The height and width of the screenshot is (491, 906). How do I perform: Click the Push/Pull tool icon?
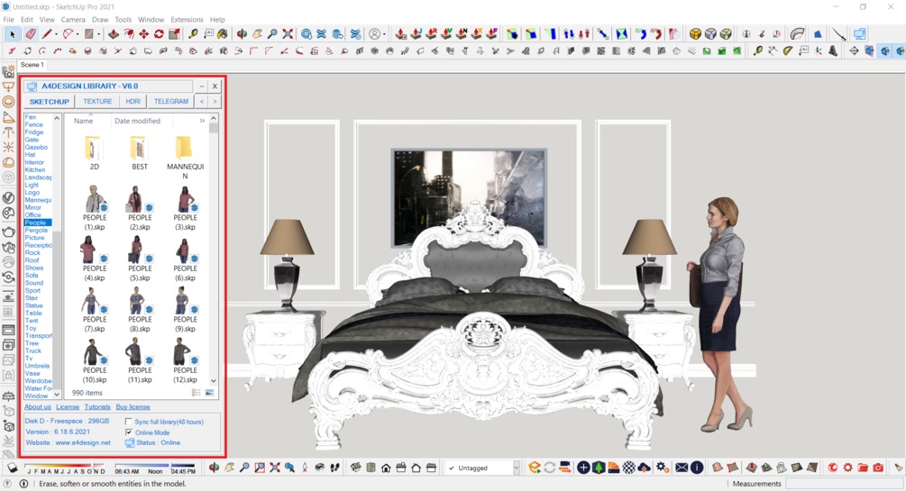coord(114,34)
